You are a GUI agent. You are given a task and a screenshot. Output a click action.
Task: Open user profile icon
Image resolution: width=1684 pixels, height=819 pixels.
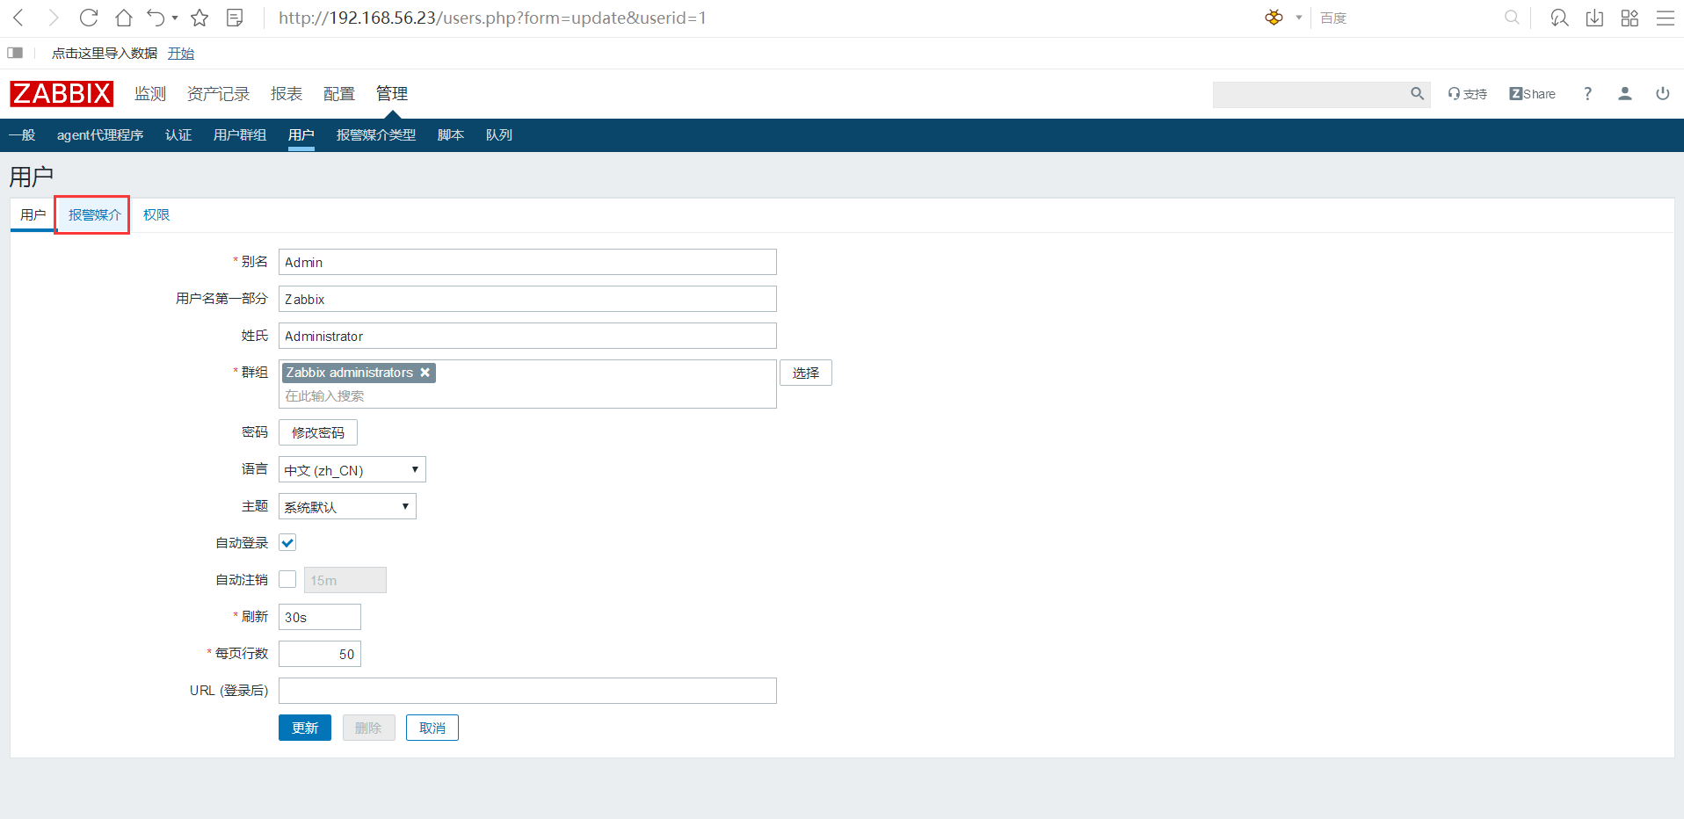(1625, 94)
